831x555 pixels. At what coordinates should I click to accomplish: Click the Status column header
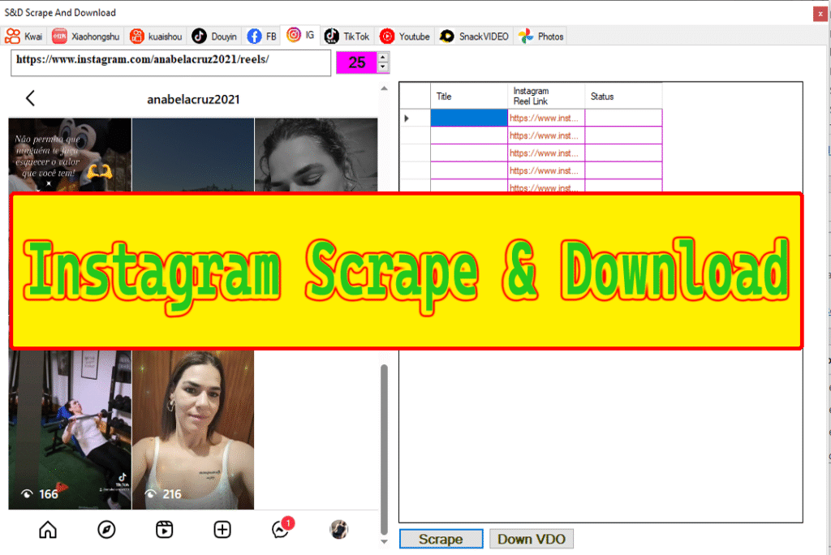point(624,96)
